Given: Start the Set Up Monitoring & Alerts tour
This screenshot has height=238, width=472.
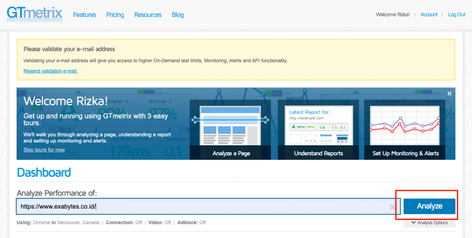Looking at the screenshot, I should [x=406, y=130].
